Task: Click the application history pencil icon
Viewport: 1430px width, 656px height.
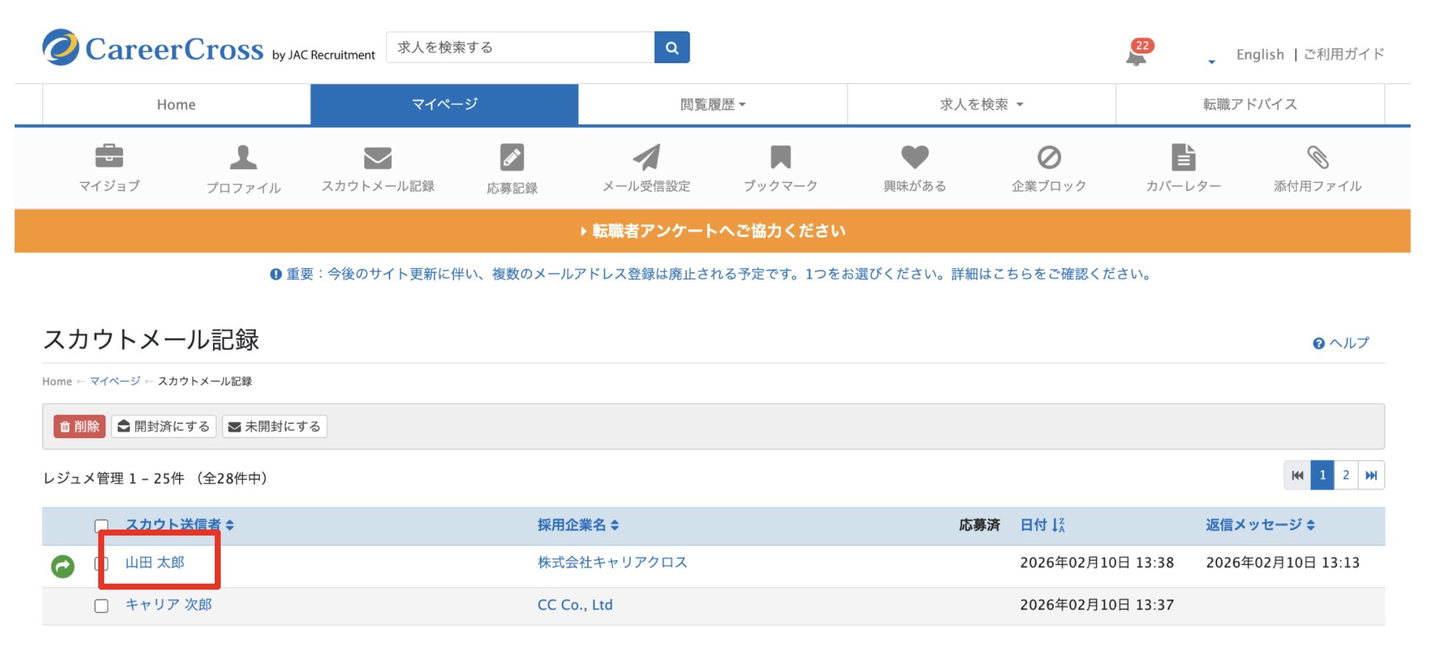Action: [x=511, y=158]
